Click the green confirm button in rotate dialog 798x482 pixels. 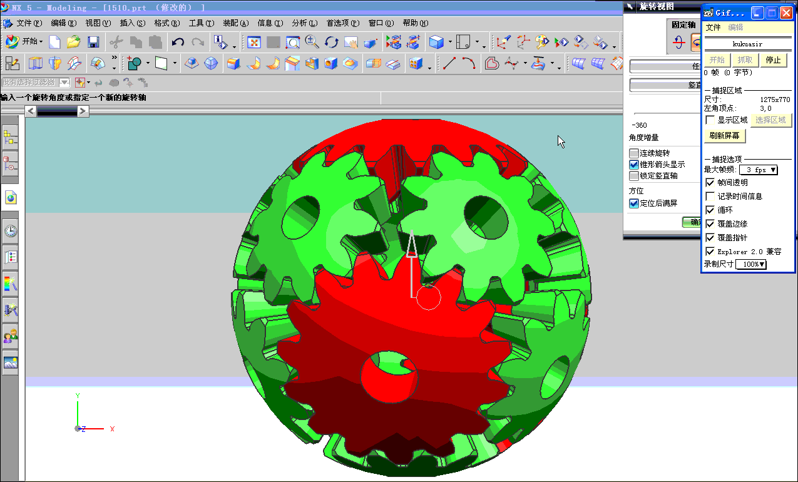tap(691, 222)
